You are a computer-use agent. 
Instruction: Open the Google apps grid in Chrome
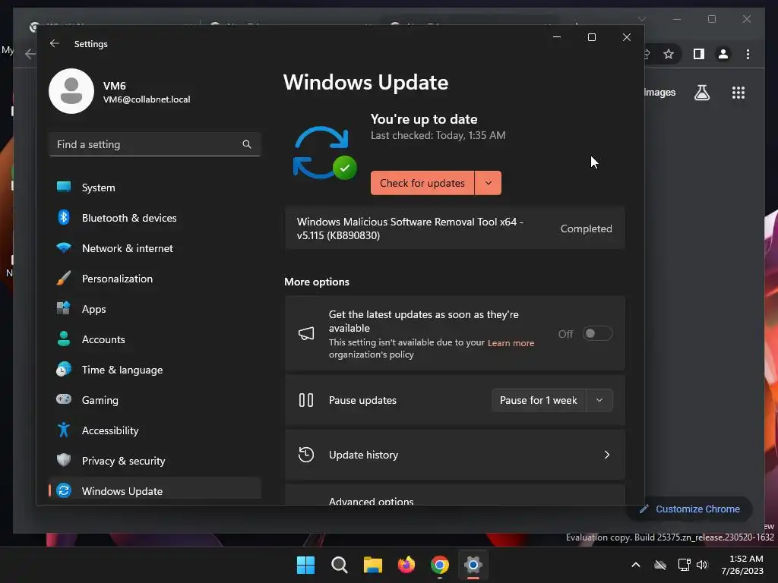click(738, 93)
